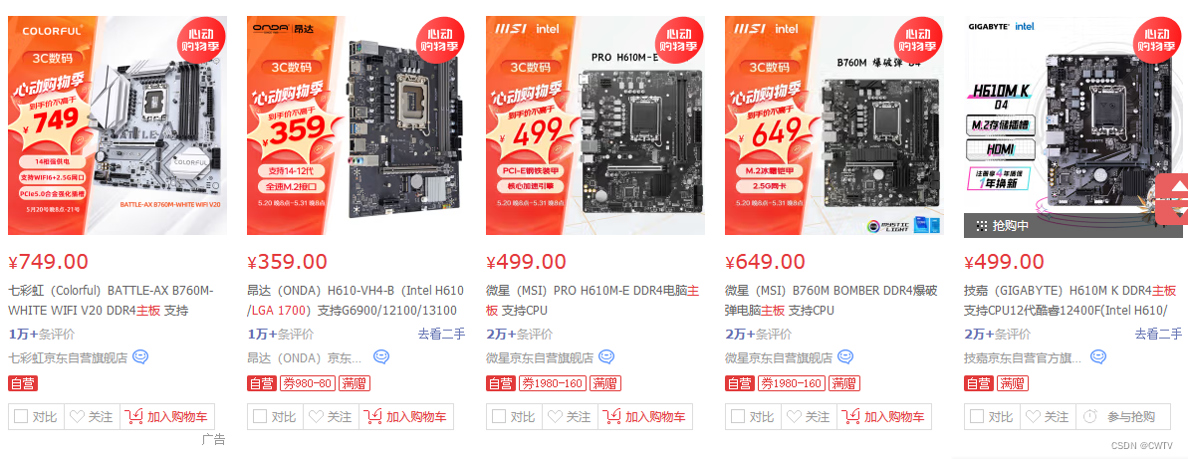The height and width of the screenshot is (459, 1188).
Task: Click the 券1980-160 coupon tag on the MSI PRO H610M-E
Action: (552, 384)
